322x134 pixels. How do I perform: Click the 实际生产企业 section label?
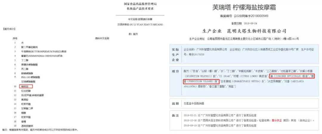[x=175, y=55]
